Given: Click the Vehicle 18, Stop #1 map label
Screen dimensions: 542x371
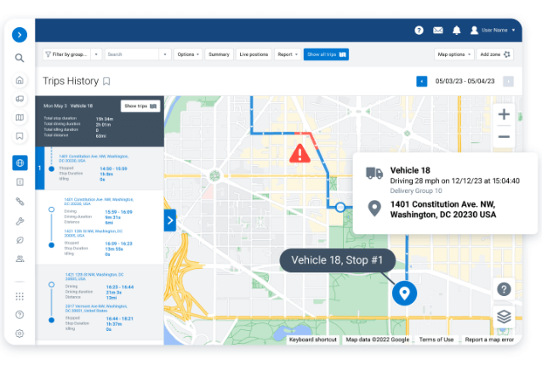Looking at the screenshot, I should (337, 260).
